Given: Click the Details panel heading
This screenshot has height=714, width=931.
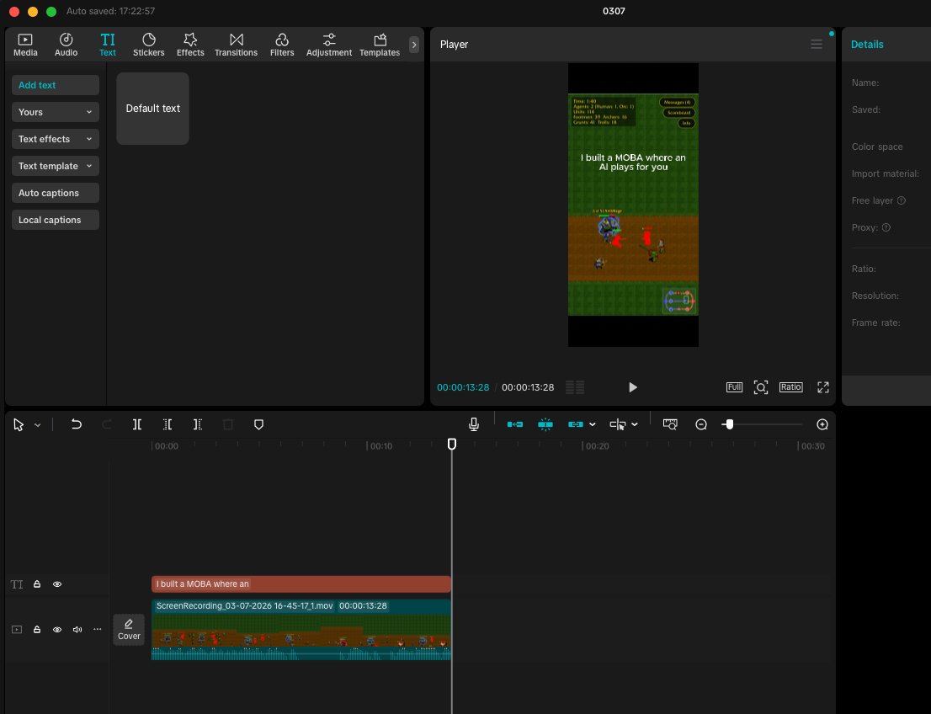Looking at the screenshot, I should [867, 45].
